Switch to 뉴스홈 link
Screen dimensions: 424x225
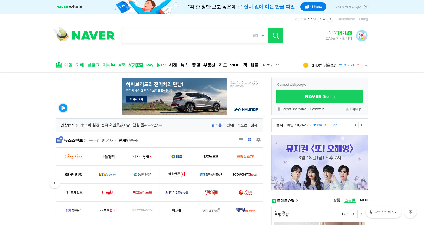coord(216,125)
